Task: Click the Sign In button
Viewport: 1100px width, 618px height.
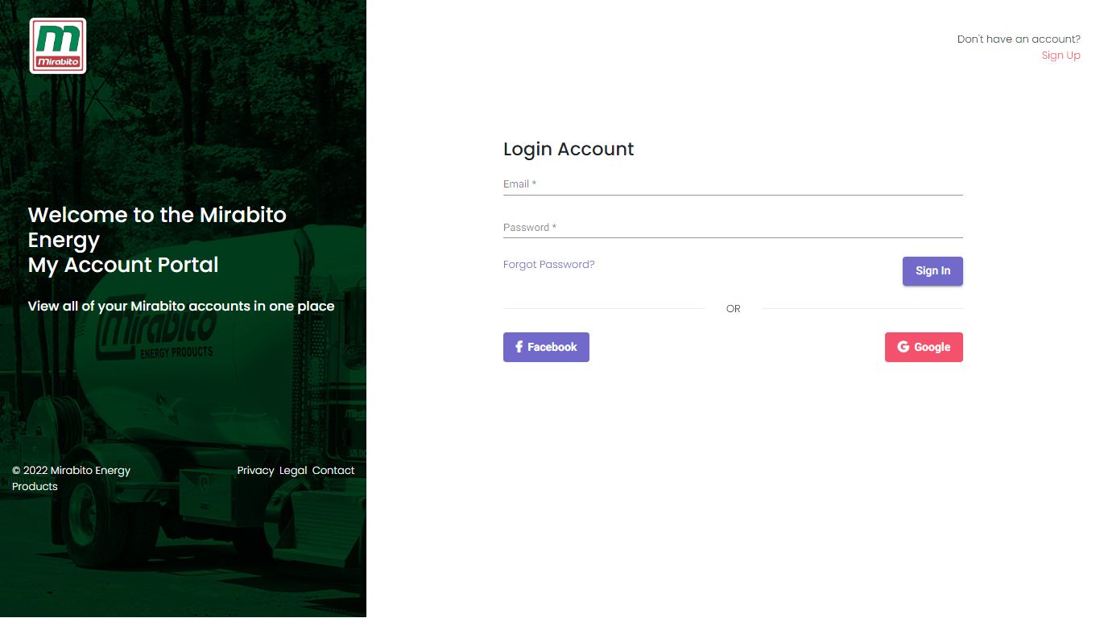Action: (x=933, y=271)
